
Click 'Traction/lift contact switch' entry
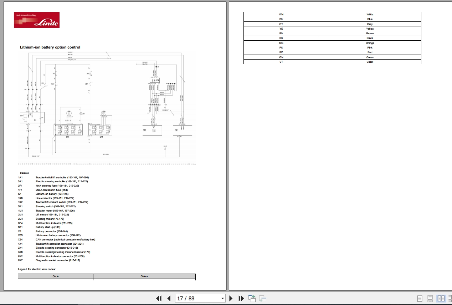(x=62, y=202)
